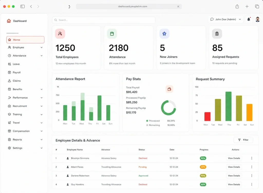Expand the Training menu chevron
The height and width of the screenshot is (193, 263).
click(x=41, y=115)
